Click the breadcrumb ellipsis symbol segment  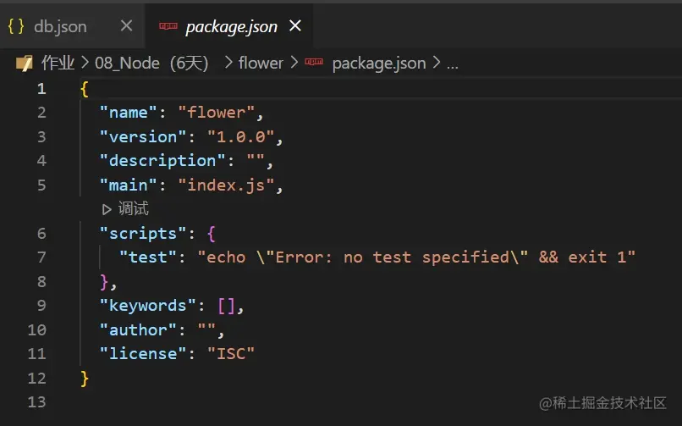click(452, 63)
